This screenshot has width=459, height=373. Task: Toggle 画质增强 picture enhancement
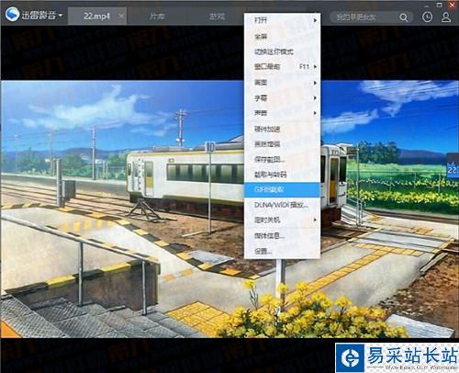coord(282,143)
